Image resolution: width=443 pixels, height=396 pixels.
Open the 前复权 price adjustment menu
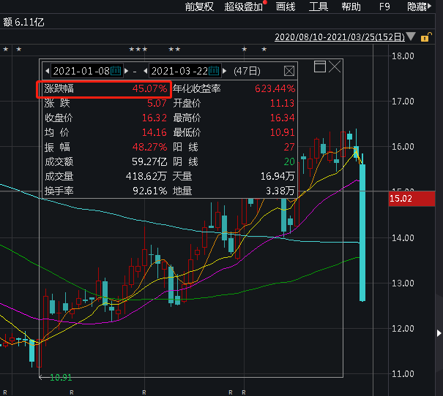(x=199, y=7)
